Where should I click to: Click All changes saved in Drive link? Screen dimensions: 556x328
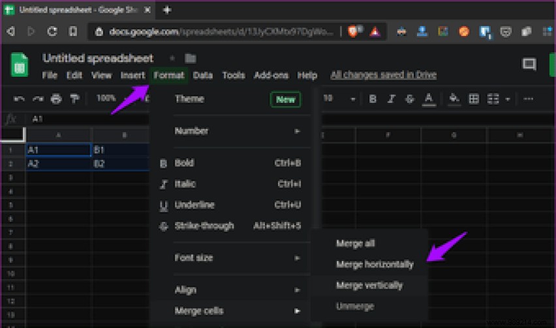pyautogui.click(x=383, y=75)
